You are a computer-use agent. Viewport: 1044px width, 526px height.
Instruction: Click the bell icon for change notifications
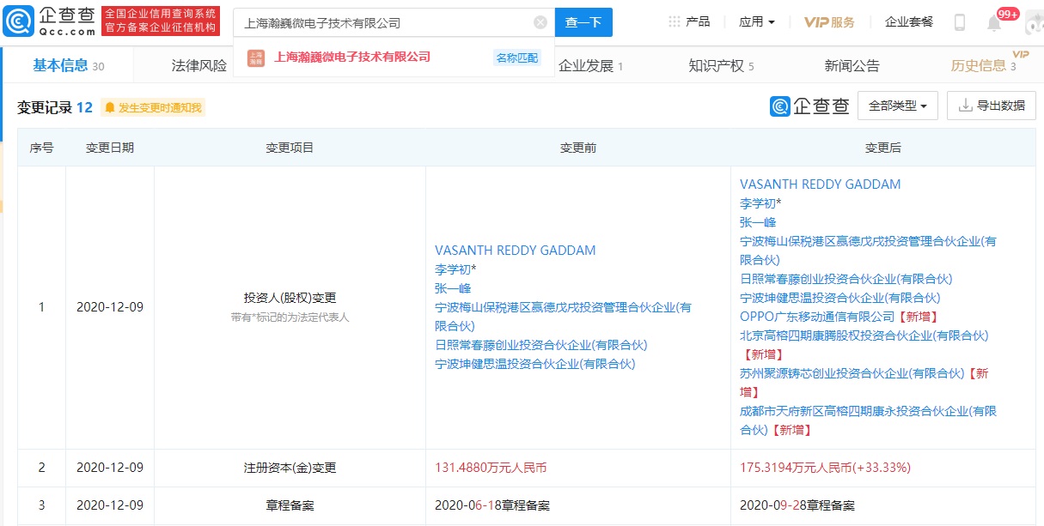pyautogui.click(x=109, y=107)
